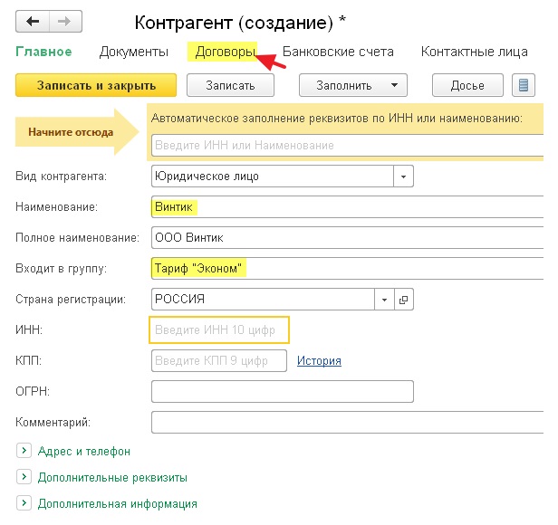The height and width of the screenshot is (525, 558).
Task: Expand the Дополнительная информация section chevron
Action: pos(24,503)
